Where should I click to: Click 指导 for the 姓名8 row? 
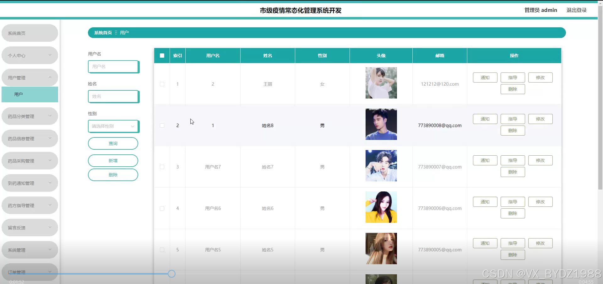(x=513, y=119)
